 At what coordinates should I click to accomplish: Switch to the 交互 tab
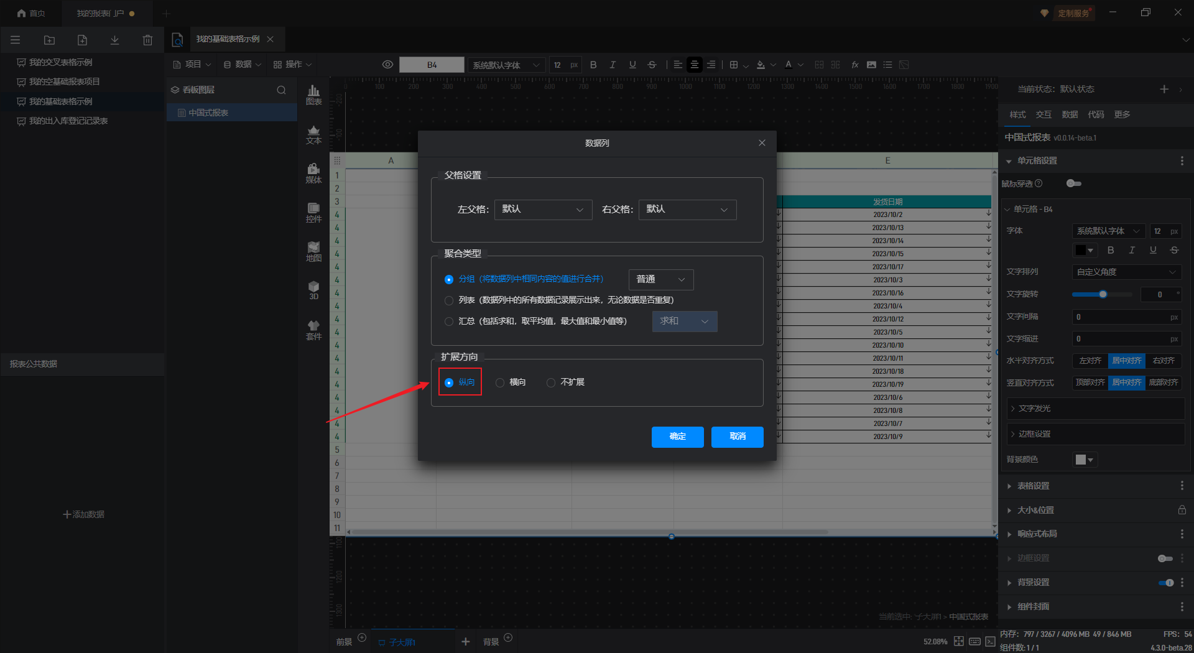(x=1044, y=114)
